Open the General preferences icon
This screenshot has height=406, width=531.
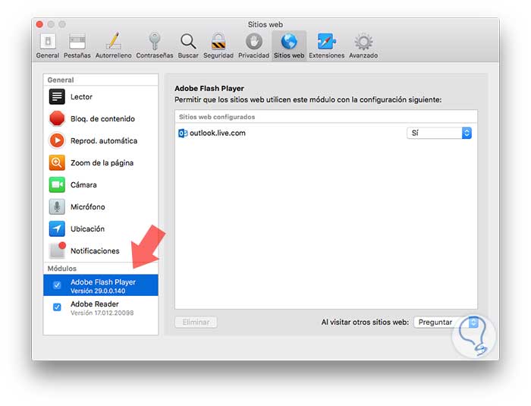pos(48,42)
